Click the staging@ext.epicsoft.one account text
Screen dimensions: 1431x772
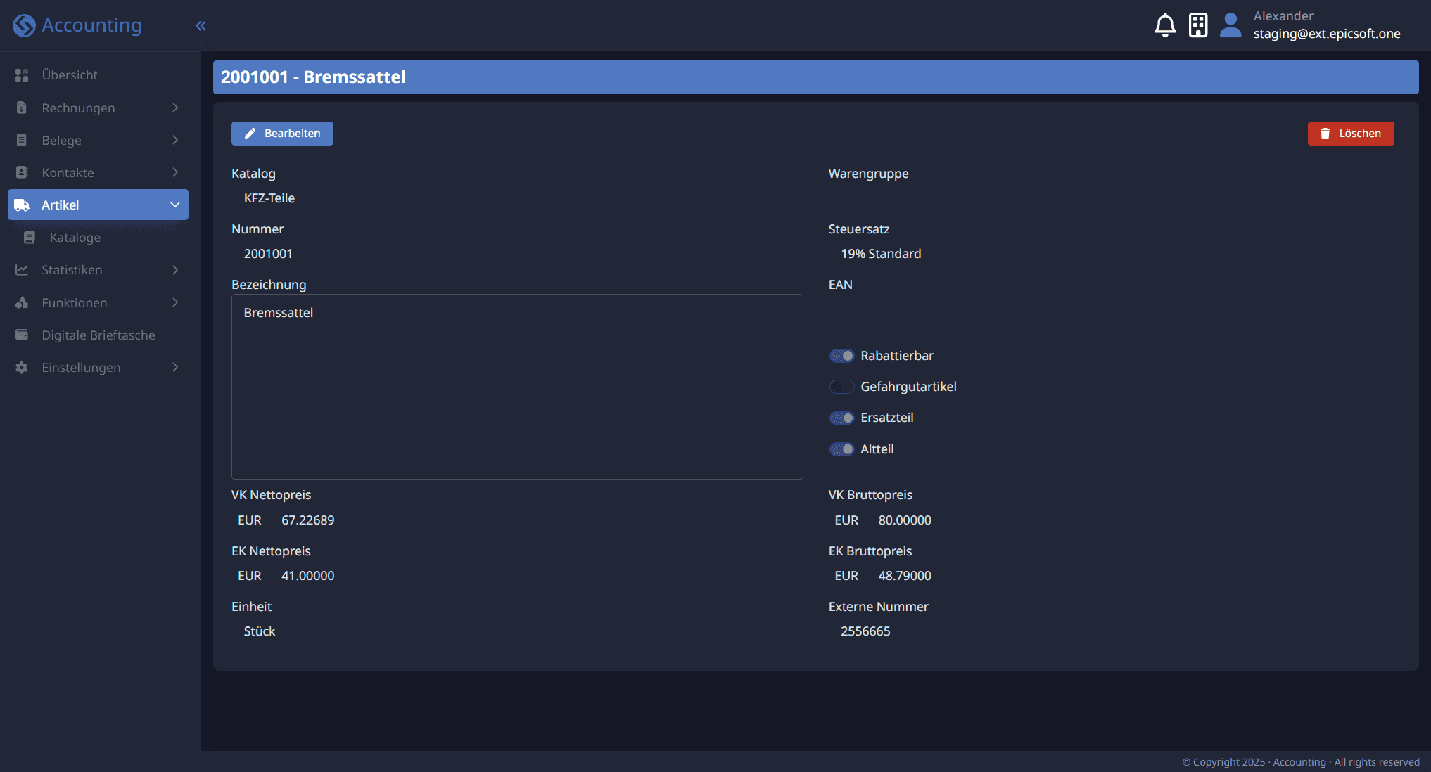point(1326,34)
